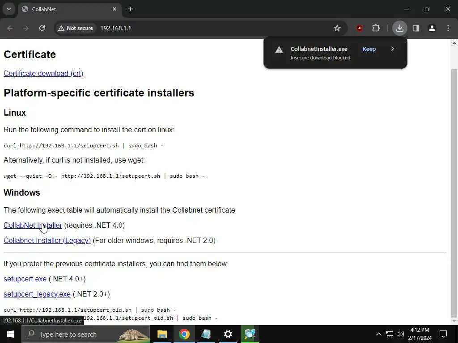Click the curl setupcert_old.sh command text
Screen dimensions: 458x343
point(89,310)
